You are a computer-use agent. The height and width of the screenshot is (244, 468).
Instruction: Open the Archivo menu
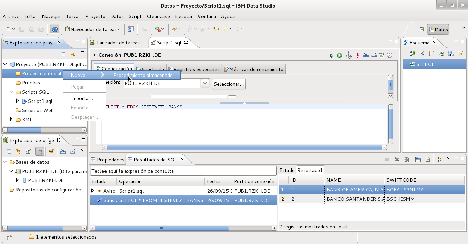(11, 16)
